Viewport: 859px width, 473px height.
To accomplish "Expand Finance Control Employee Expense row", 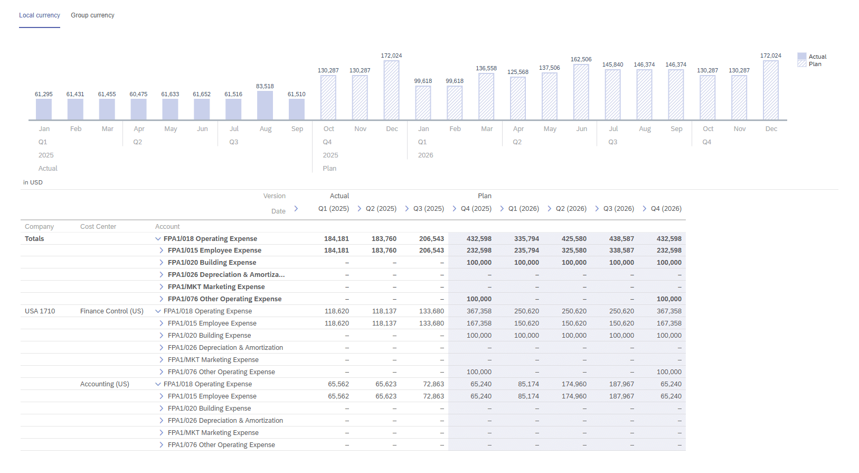I will pos(162,323).
